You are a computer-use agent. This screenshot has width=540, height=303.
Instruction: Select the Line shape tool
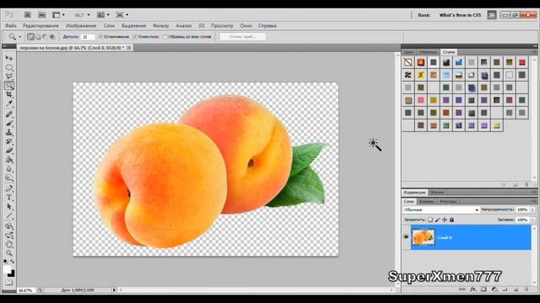tap(9, 215)
